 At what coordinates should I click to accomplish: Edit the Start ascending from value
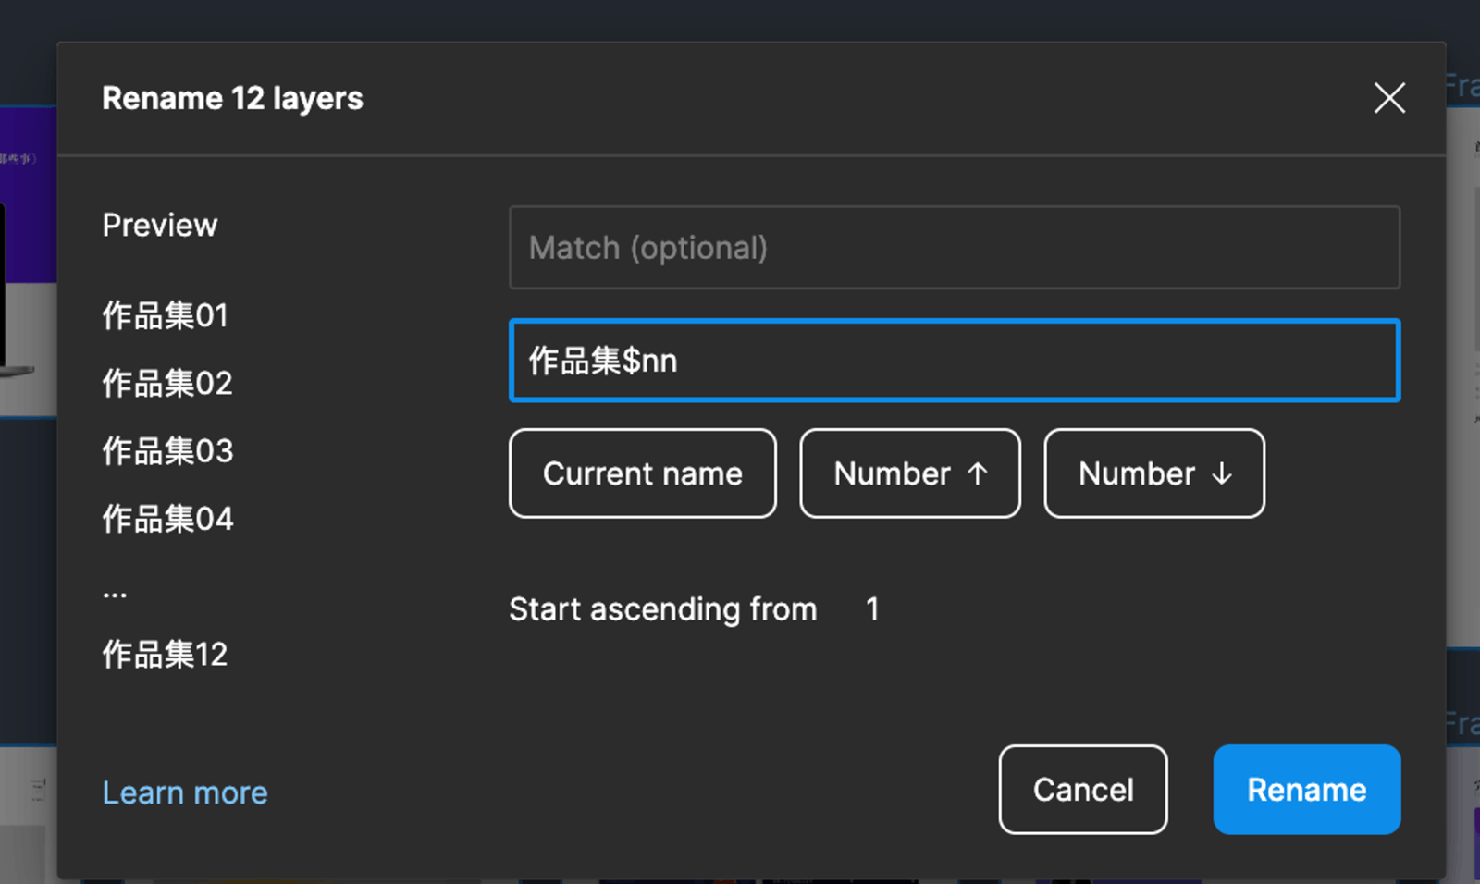pyautogui.click(x=872, y=609)
